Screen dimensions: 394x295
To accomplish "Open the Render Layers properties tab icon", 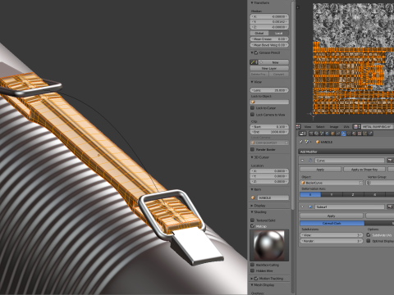I will [x=316, y=134].
